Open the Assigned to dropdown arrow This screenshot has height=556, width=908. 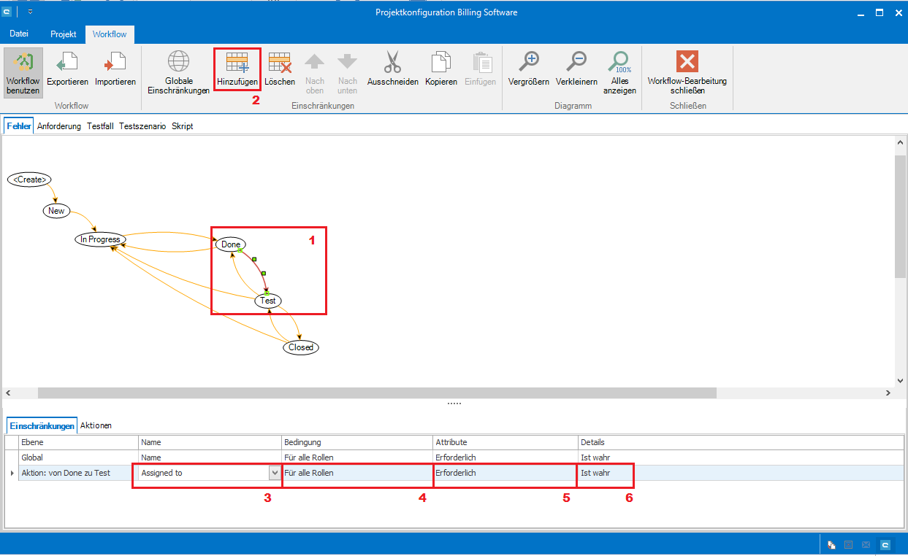tap(275, 473)
